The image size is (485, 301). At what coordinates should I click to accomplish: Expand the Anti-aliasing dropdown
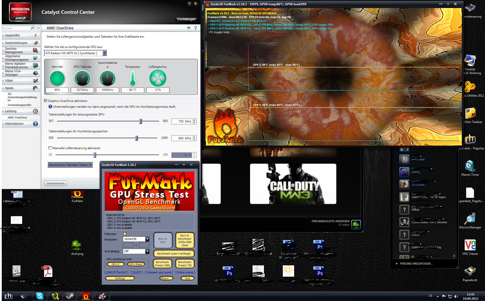point(147,251)
